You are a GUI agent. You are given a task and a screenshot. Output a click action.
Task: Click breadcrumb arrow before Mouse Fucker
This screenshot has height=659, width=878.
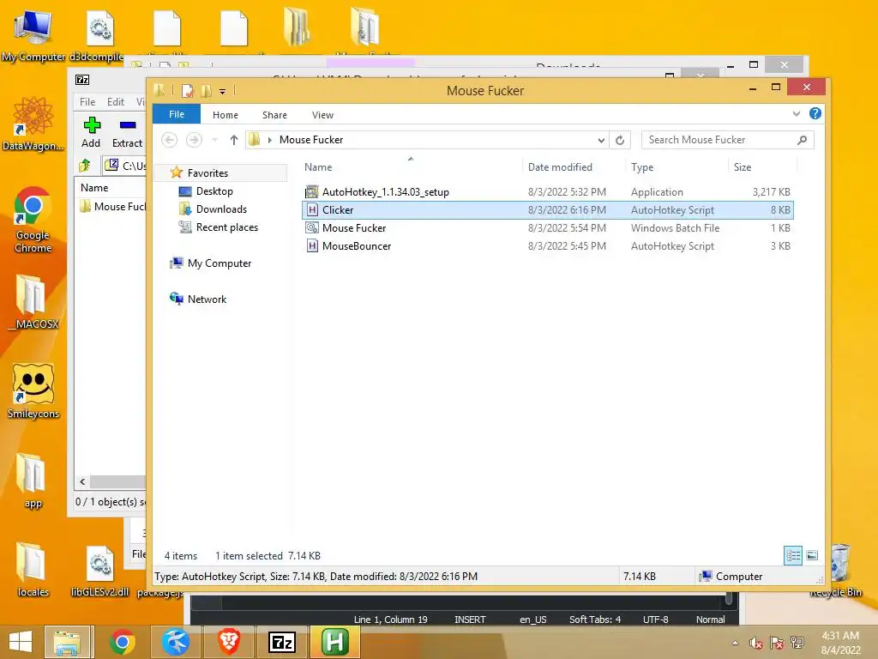(270, 140)
